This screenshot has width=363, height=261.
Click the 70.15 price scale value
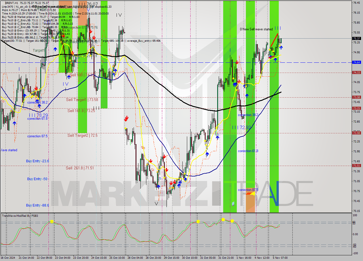click(356, 211)
